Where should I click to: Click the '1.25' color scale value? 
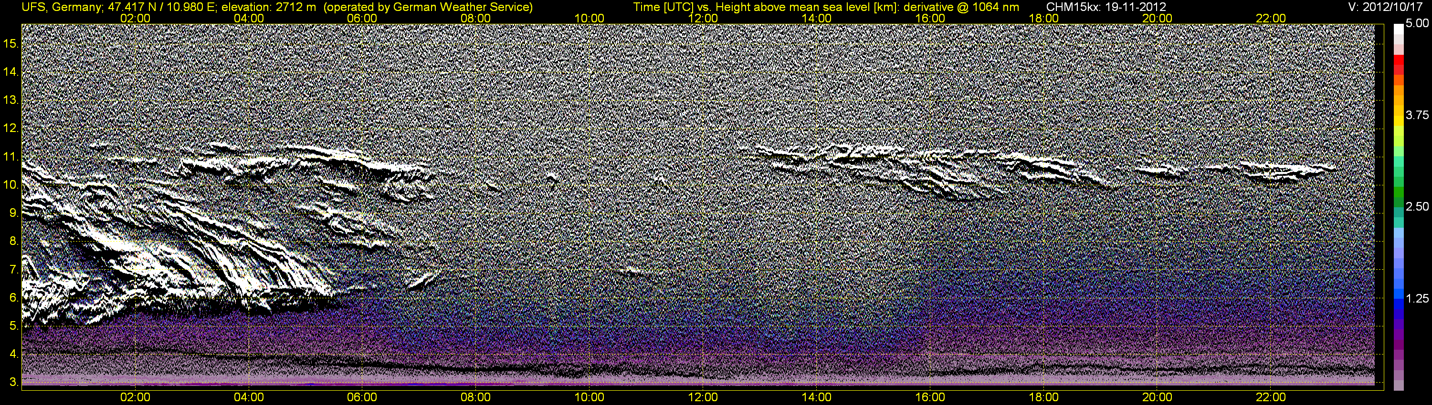point(1417,298)
